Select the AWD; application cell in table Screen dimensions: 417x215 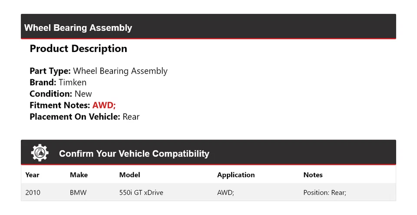(225, 192)
